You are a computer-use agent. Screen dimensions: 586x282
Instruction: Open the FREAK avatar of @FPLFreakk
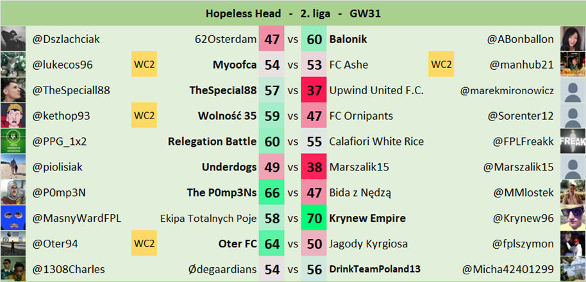click(573, 141)
